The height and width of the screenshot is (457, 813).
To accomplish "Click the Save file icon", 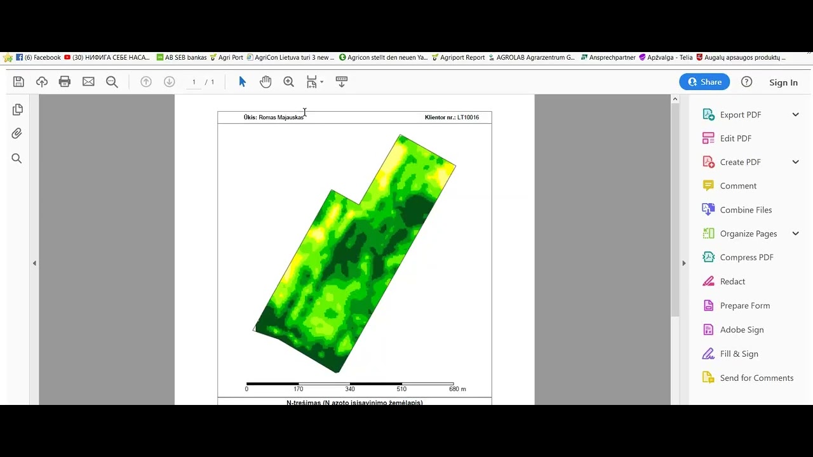I will point(18,82).
